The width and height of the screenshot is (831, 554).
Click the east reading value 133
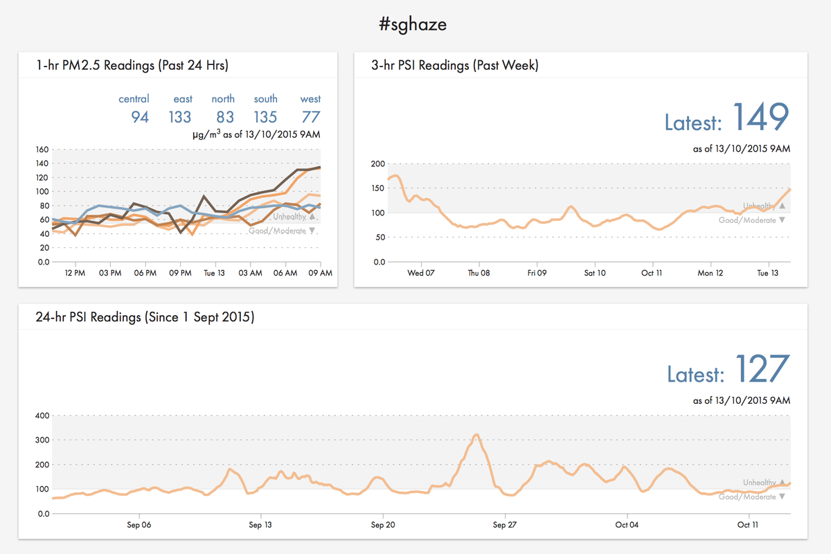(x=179, y=117)
